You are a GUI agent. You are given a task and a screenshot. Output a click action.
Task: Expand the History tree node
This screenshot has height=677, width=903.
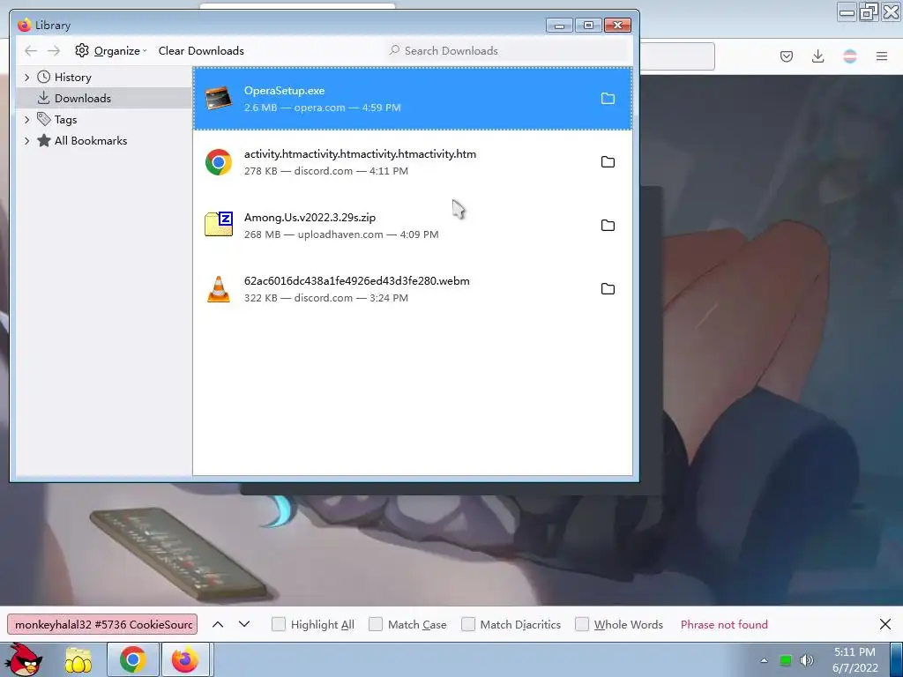click(x=26, y=78)
